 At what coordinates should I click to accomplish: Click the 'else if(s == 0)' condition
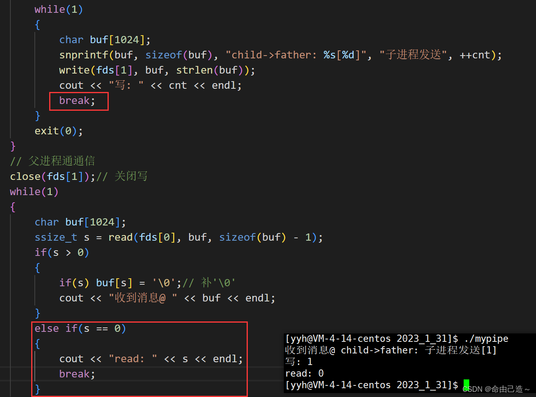[80, 328]
